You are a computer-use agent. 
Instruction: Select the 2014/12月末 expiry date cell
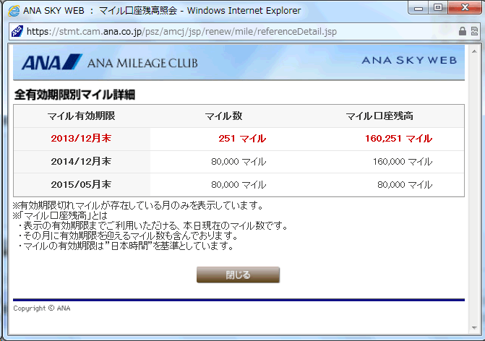81,161
